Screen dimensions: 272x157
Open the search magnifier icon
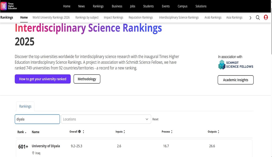[258, 18]
